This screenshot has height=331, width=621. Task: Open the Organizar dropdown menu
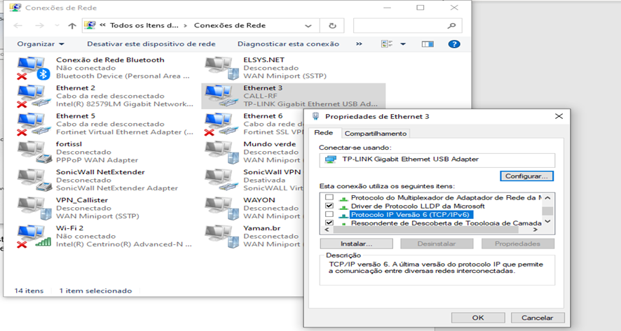coord(41,44)
